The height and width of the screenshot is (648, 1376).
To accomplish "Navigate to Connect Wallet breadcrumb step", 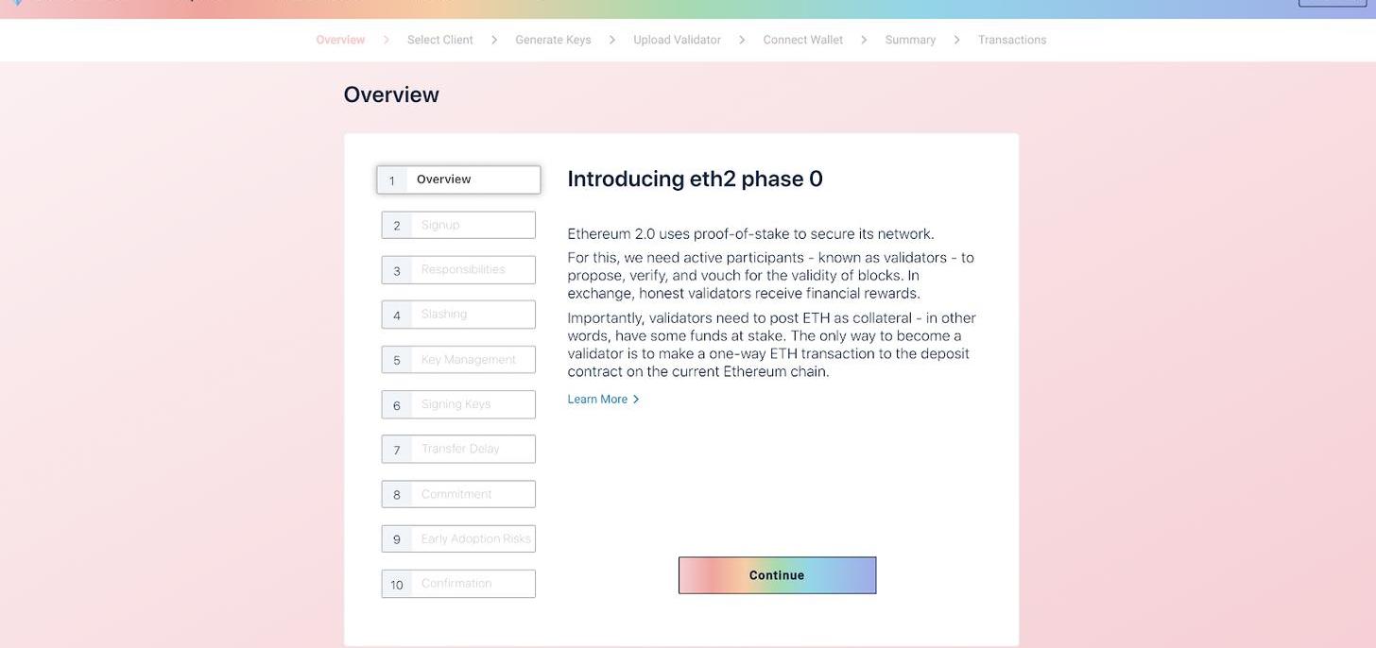I will (x=802, y=40).
